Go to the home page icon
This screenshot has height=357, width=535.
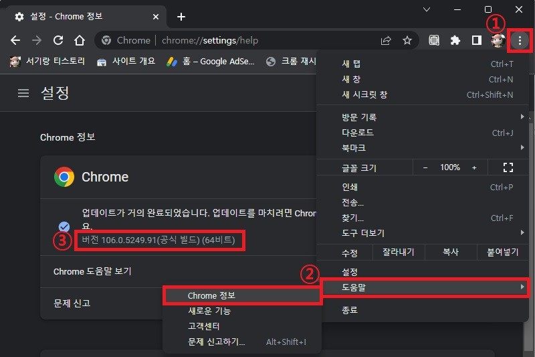tap(80, 40)
